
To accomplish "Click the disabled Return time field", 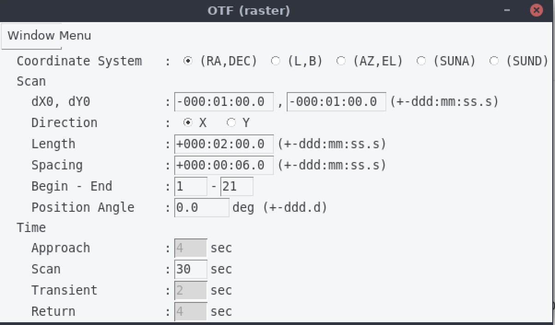I will (191, 312).
